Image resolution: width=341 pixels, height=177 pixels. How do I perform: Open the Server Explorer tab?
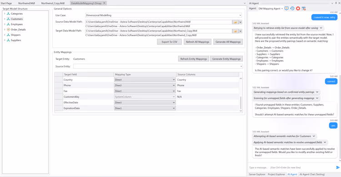(x=257, y=174)
